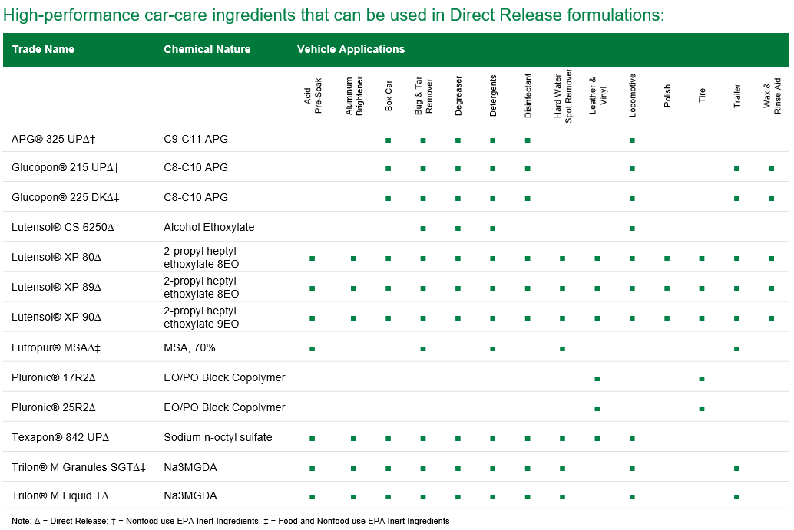Click Lutropur MSA Acid Pre-Soak marker
Viewport: 794px width, 530px height.
[312, 348]
